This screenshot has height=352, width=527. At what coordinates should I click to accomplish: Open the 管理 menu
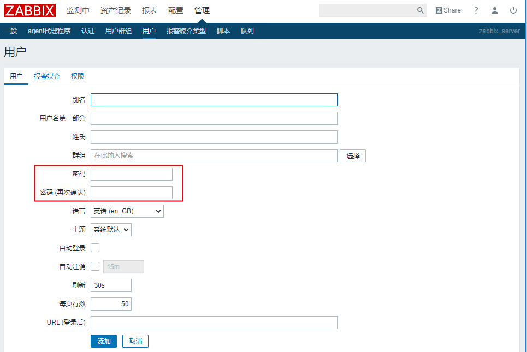pyautogui.click(x=202, y=10)
